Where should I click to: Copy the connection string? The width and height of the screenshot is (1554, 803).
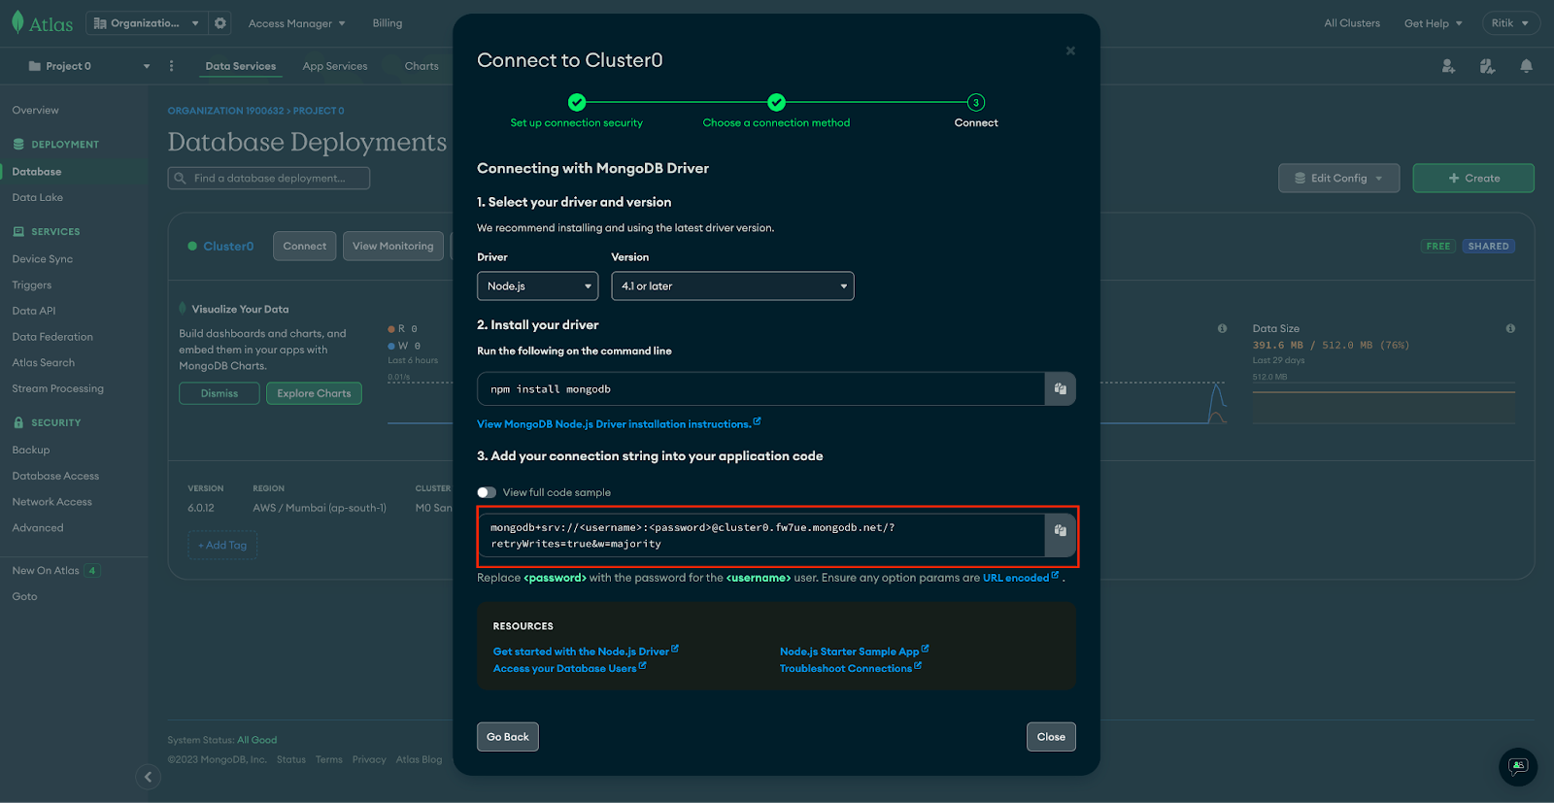(x=1060, y=531)
